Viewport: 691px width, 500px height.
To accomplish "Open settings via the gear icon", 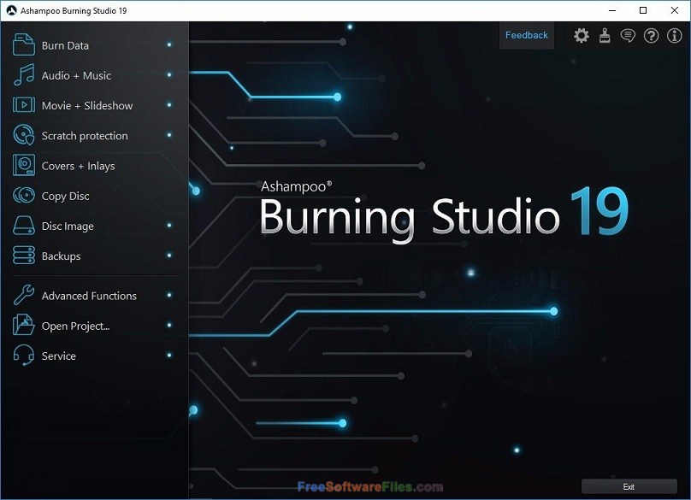I will pyautogui.click(x=582, y=35).
